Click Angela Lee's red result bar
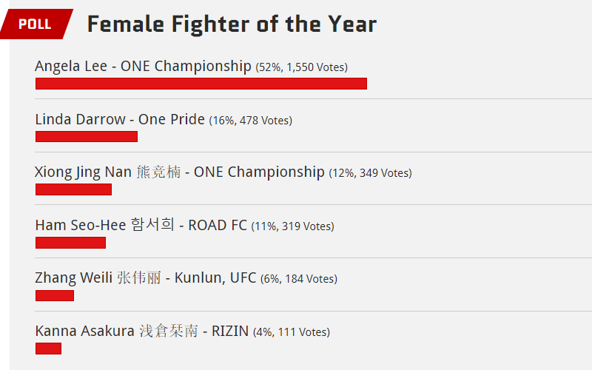 click(x=201, y=84)
